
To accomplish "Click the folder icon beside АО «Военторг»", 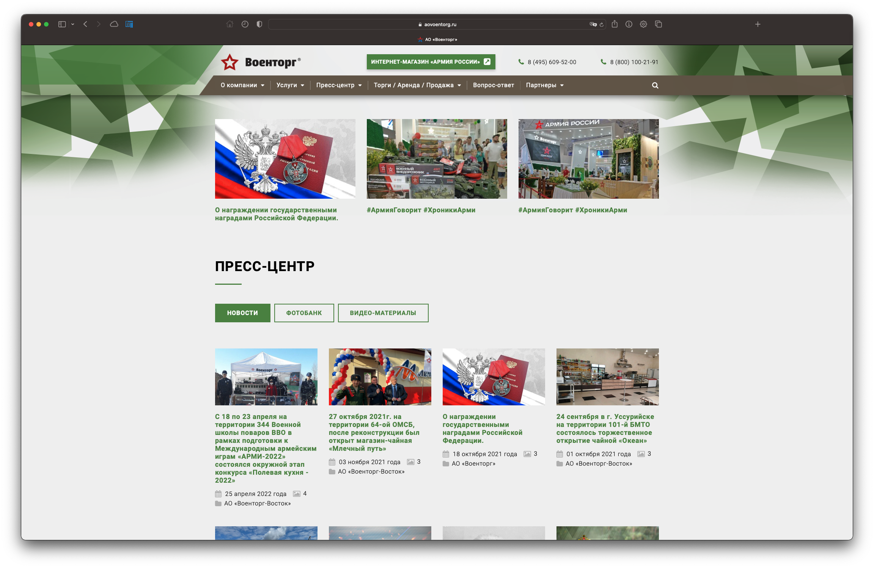I will click(x=446, y=464).
